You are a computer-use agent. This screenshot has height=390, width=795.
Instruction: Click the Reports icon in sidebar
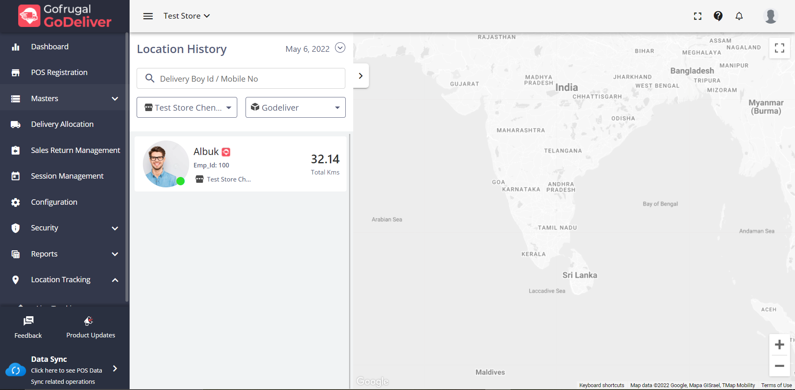(x=16, y=254)
